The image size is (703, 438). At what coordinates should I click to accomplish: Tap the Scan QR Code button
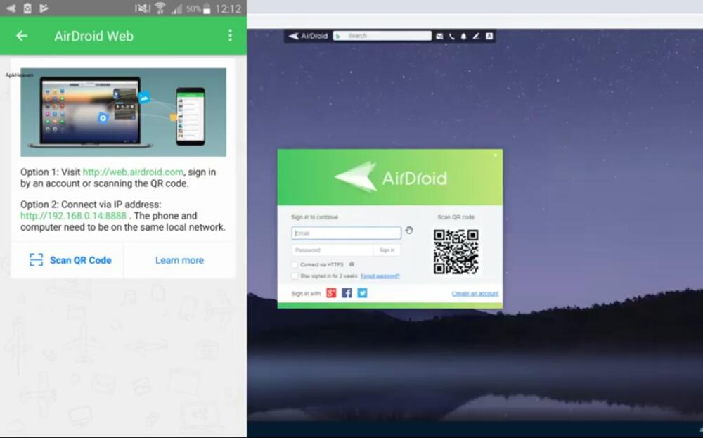click(70, 260)
